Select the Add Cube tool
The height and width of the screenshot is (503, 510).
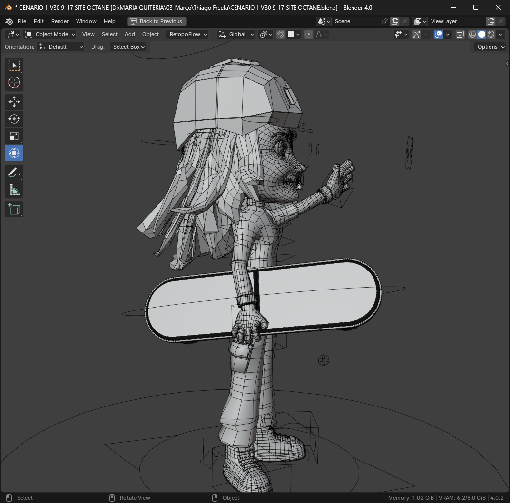14,209
